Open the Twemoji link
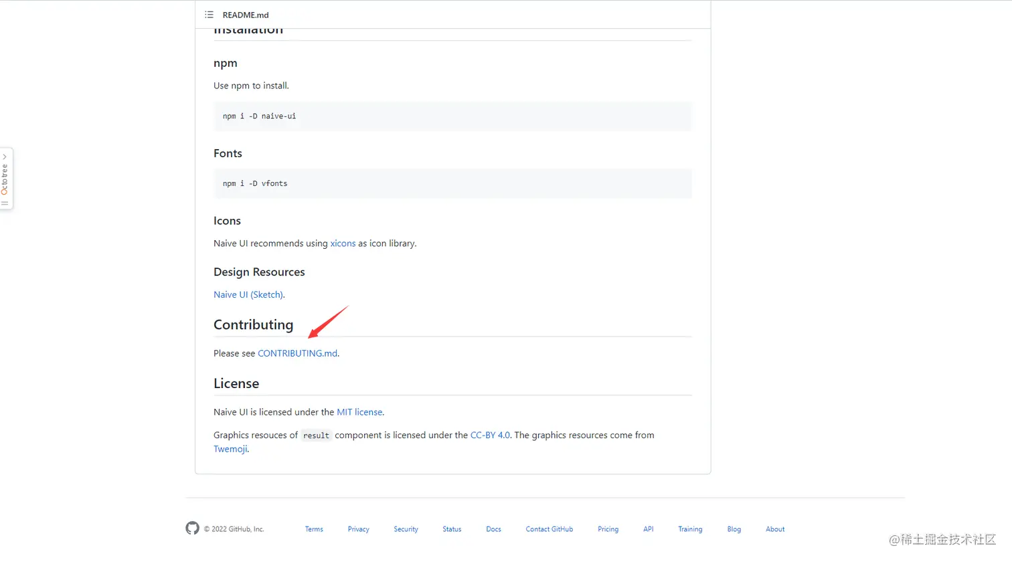Screen dimensions: 1012x562 tap(230, 449)
